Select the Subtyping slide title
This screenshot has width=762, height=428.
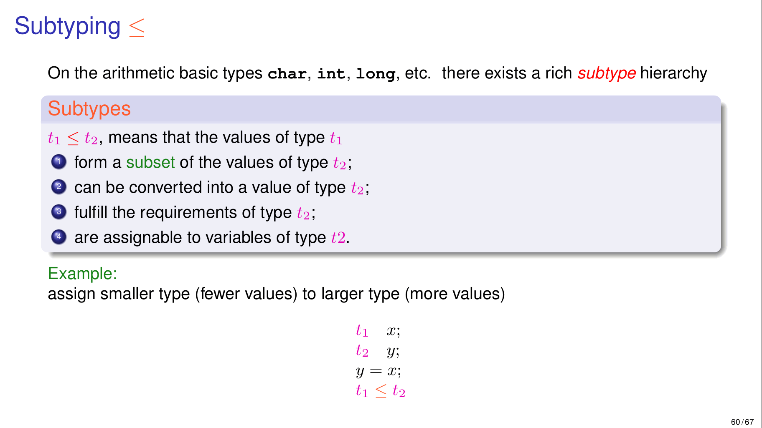tap(67, 26)
